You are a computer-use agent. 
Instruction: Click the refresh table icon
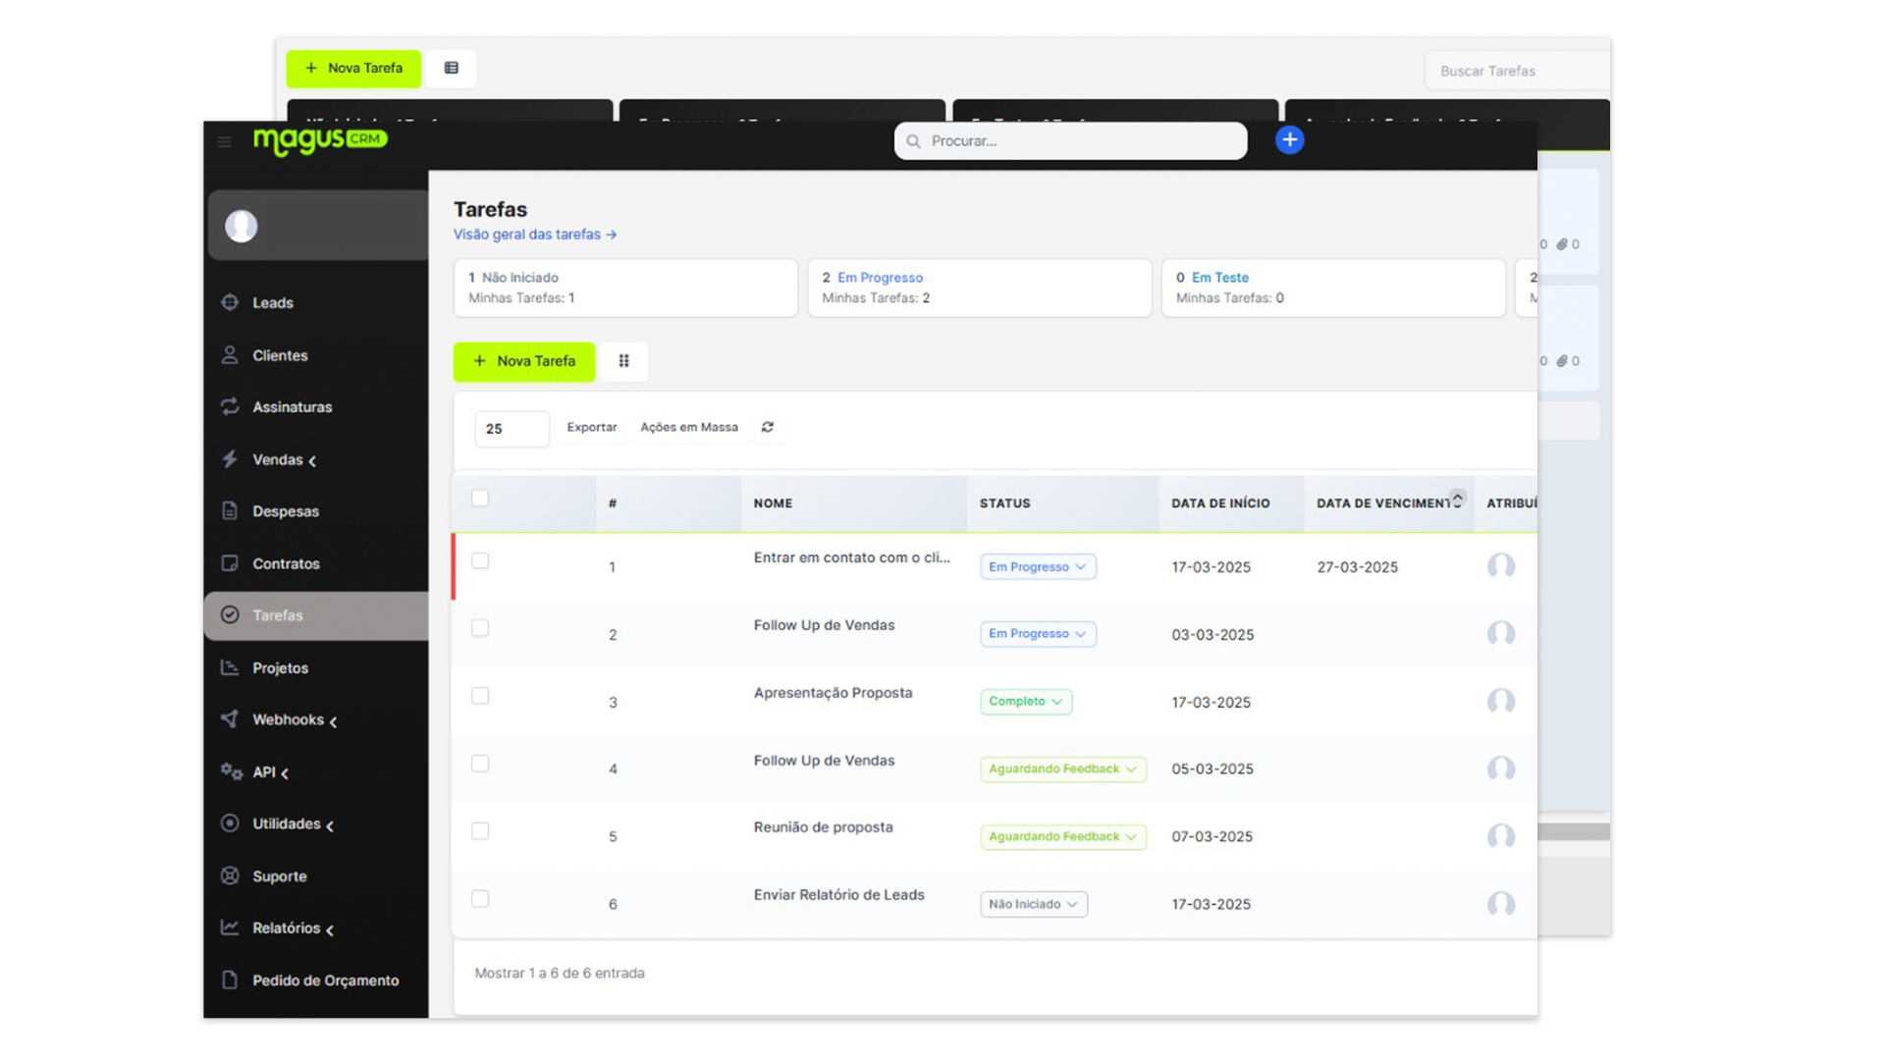tap(767, 428)
